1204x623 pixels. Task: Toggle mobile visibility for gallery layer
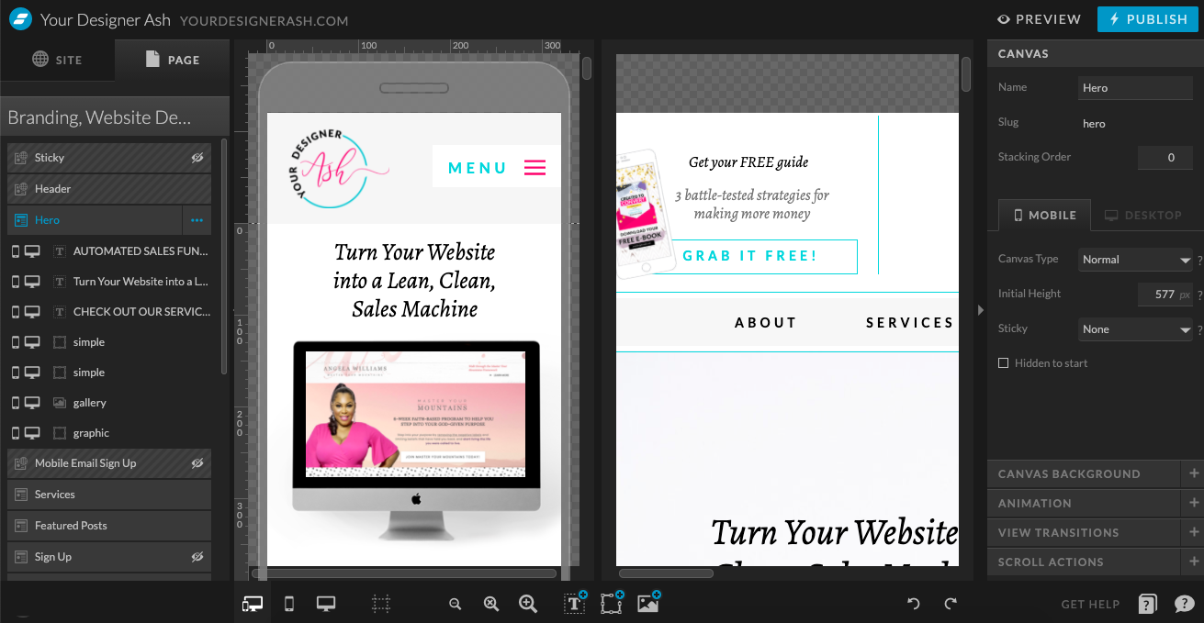(x=15, y=403)
